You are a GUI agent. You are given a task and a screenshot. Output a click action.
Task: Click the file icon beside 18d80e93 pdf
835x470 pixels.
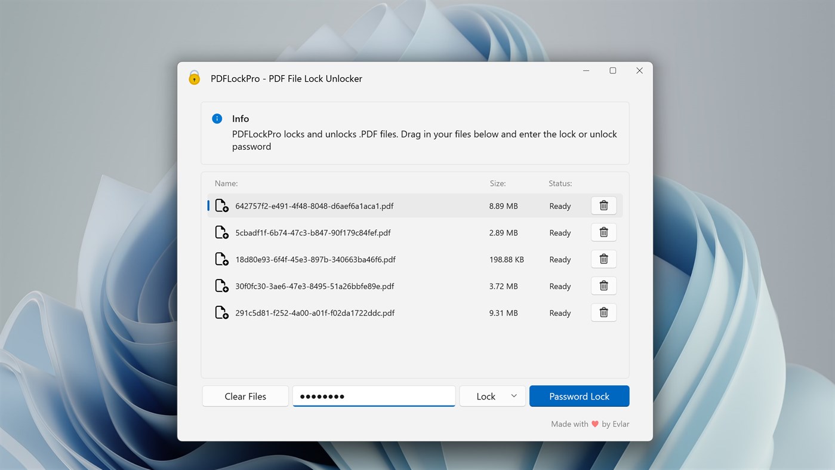pos(221,259)
